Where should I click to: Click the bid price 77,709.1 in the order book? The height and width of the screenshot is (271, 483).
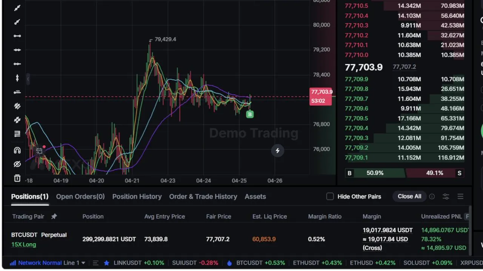pos(356,157)
